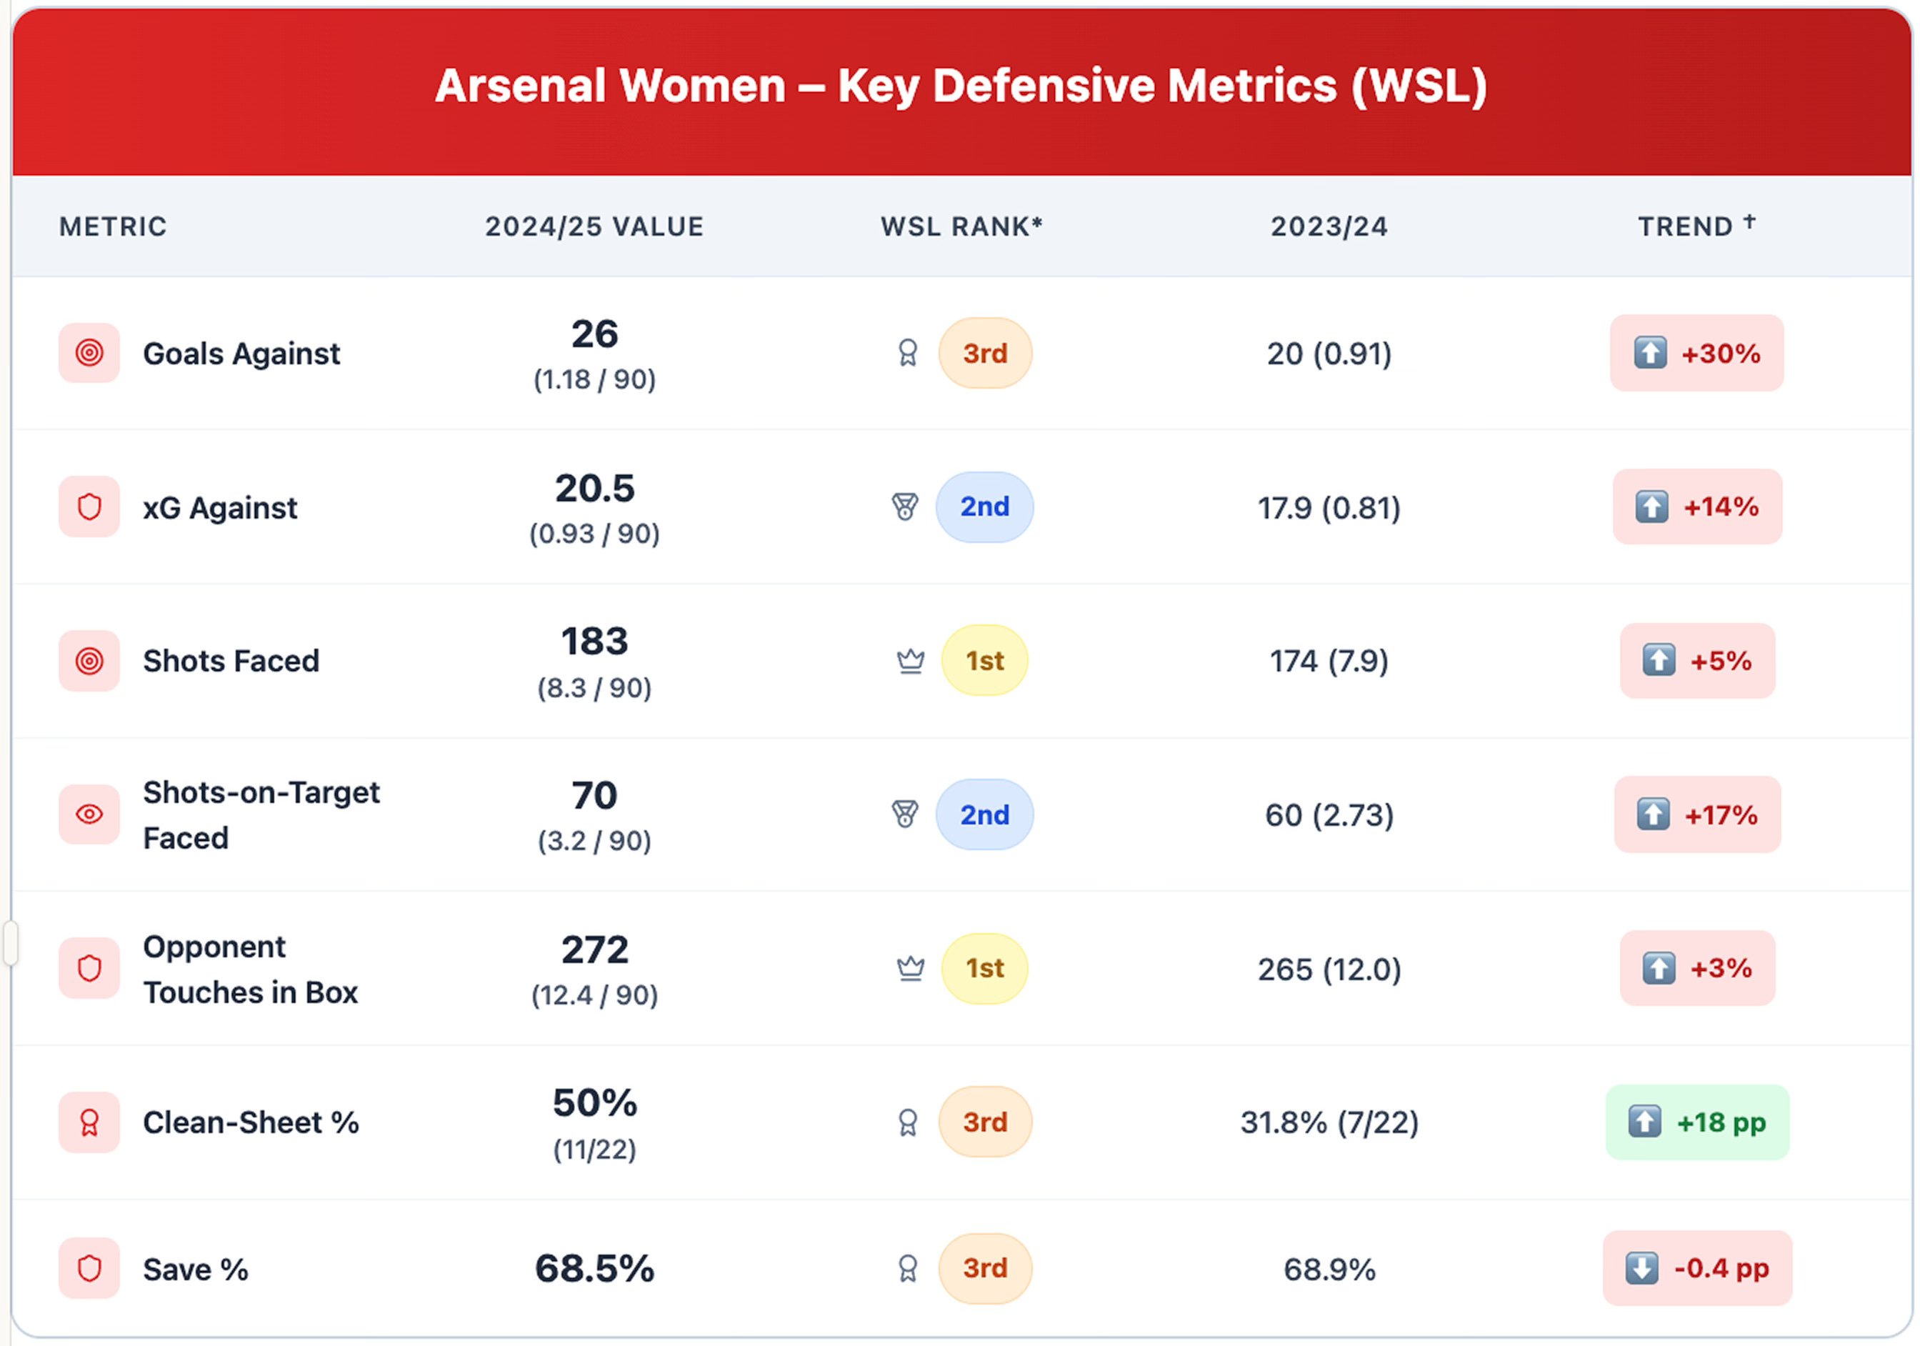Click the value 26 for Goals Against
1920x1346 pixels.
click(596, 334)
